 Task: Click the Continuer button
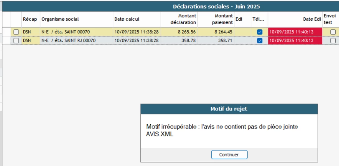click(x=229, y=154)
